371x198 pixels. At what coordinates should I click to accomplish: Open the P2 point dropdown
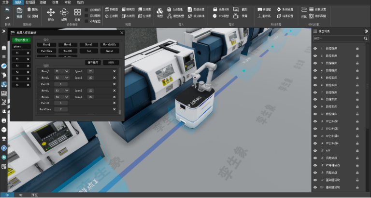(62, 78)
